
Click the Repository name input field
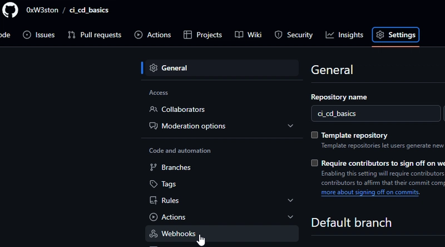[x=375, y=113]
